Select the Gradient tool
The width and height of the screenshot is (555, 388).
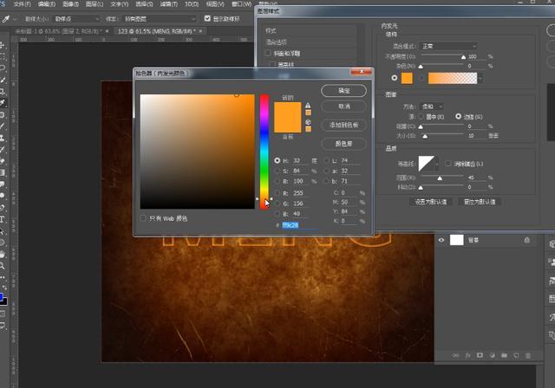click(x=3, y=173)
